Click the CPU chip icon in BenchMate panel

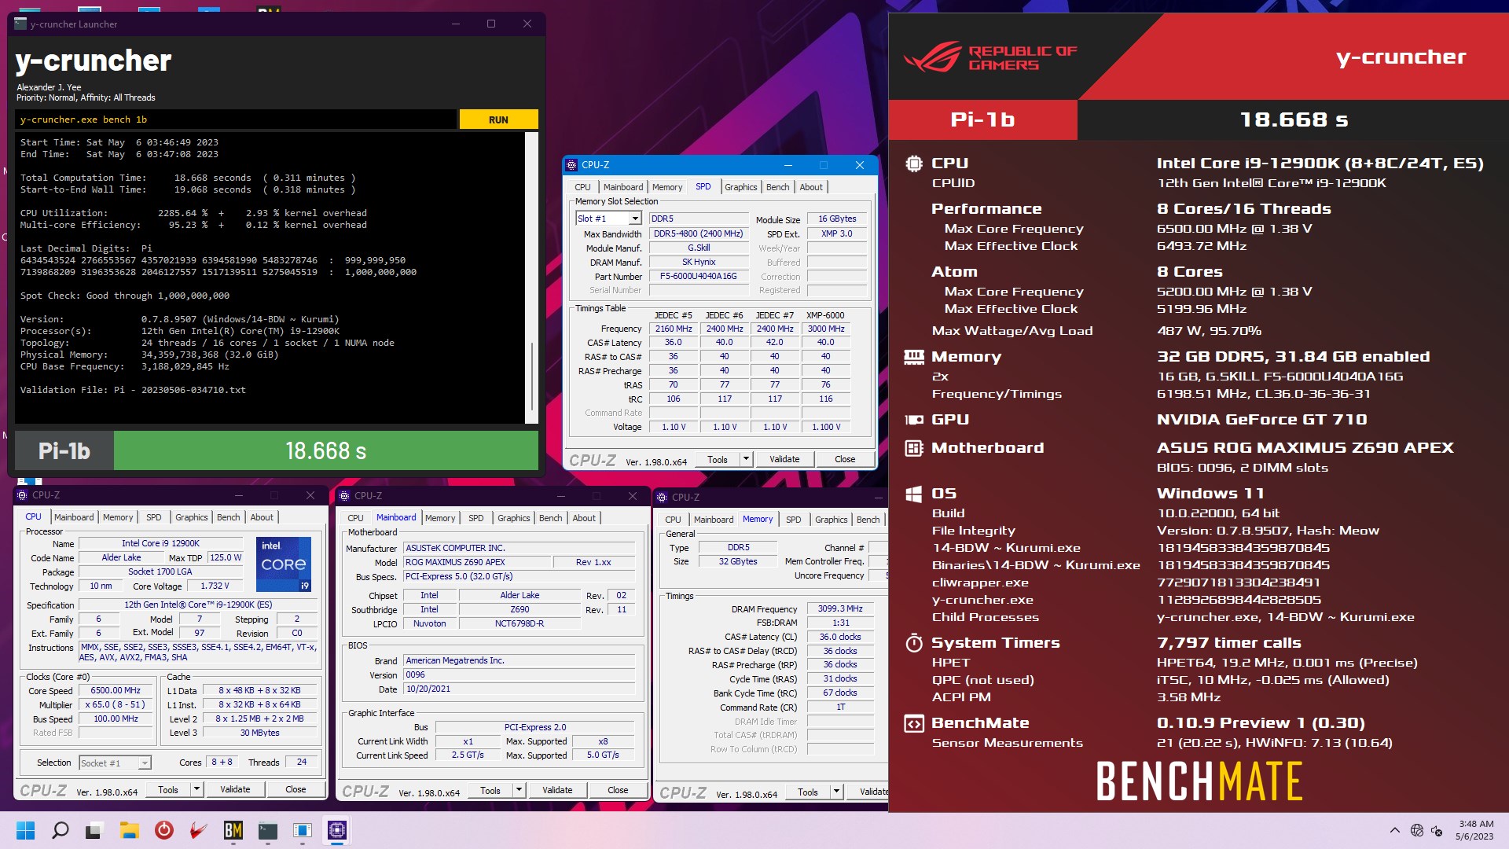point(913,164)
